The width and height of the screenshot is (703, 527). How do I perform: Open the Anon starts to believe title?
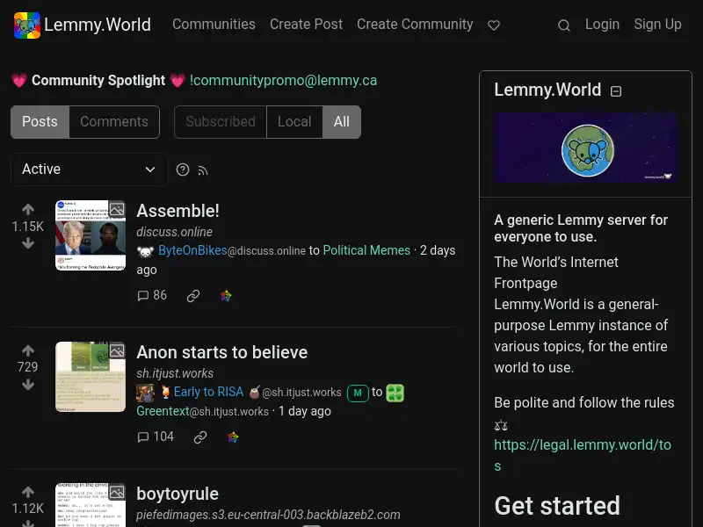pyautogui.click(x=222, y=352)
